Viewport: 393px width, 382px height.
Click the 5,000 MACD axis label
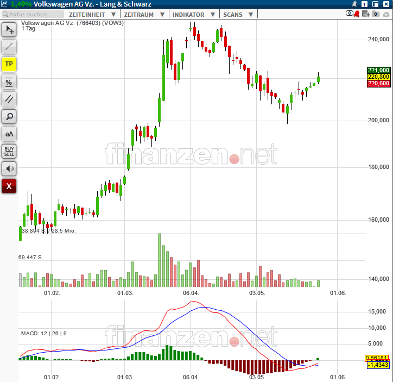point(375,343)
